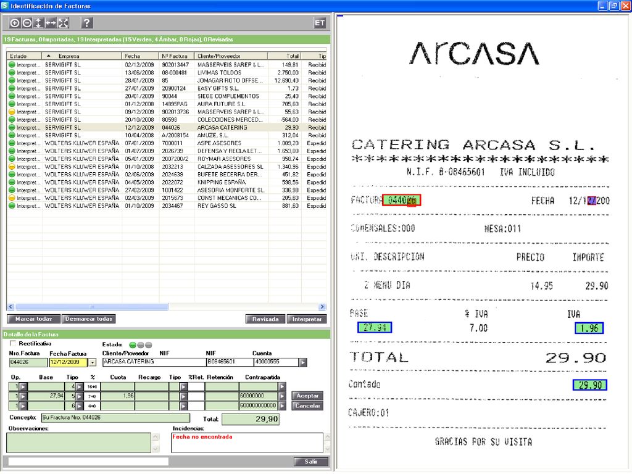Open Op. selector arrow on the 4+0 row

(23, 406)
